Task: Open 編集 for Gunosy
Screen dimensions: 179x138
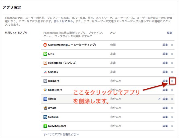Action: (x=165, y=72)
